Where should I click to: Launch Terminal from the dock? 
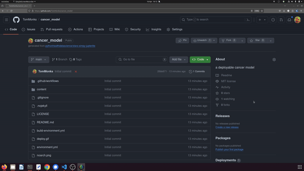[x=30, y=167]
